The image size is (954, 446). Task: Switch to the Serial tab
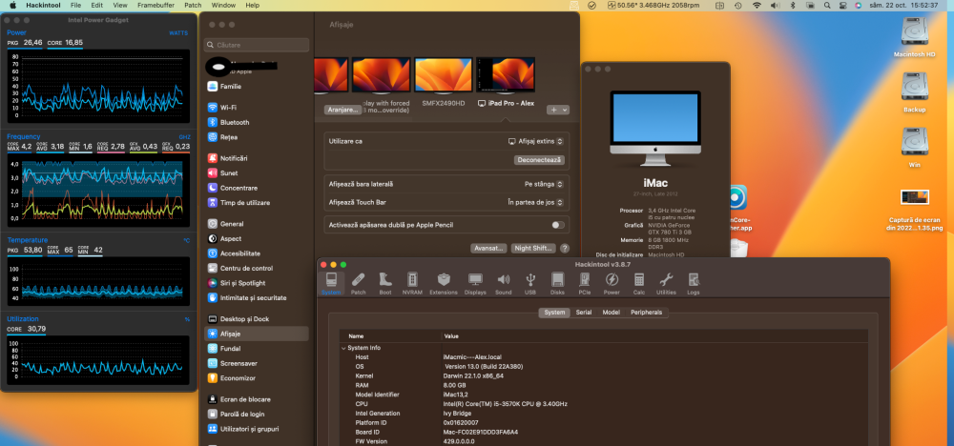point(584,313)
